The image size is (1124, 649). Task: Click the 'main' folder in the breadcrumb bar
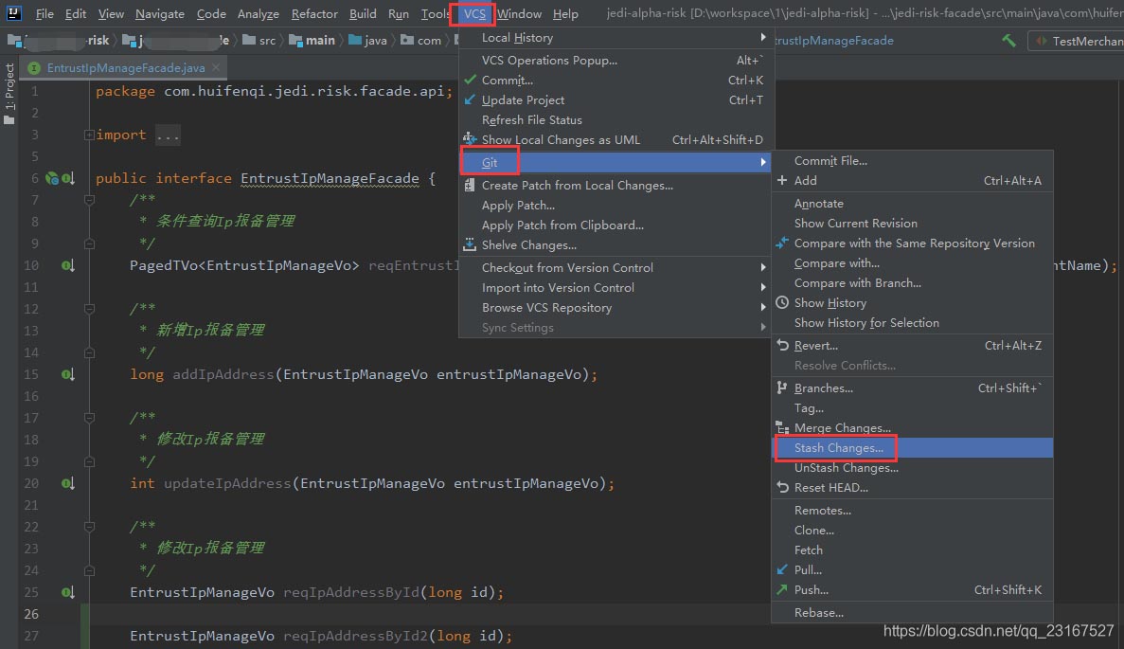[319, 41]
